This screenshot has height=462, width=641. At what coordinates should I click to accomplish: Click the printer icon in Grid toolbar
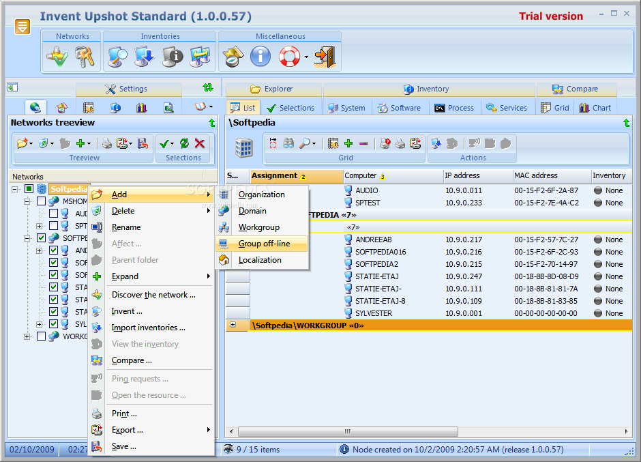pos(400,143)
